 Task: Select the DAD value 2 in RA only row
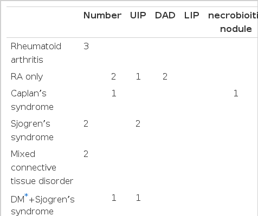click(165, 77)
